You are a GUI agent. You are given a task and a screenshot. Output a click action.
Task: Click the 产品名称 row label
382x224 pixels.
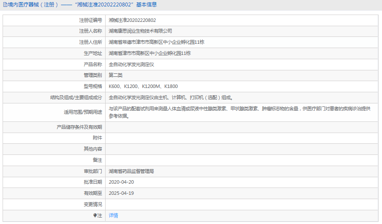pos(93,64)
